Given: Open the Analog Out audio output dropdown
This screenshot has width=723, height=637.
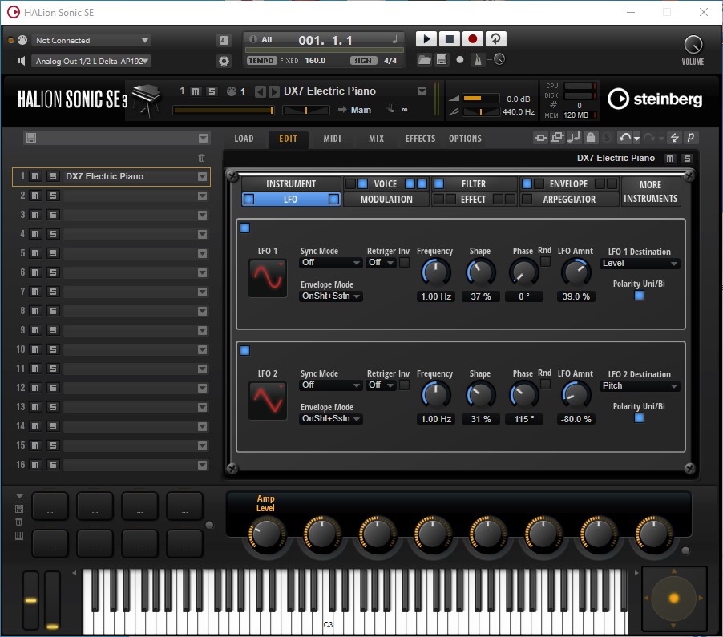Looking at the screenshot, I should [x=91, y=62].
